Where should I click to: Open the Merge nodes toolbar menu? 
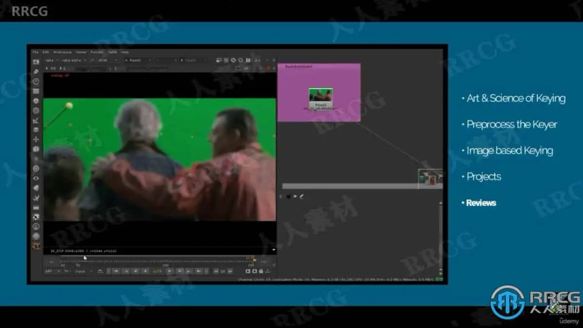point(36,130)
